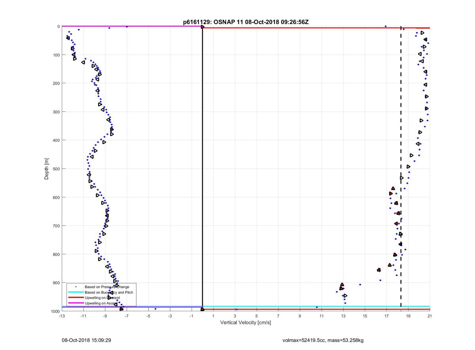Click velocity tick label '19'
This screenshot has height=350, width=475.
click(x=408, y=316)
